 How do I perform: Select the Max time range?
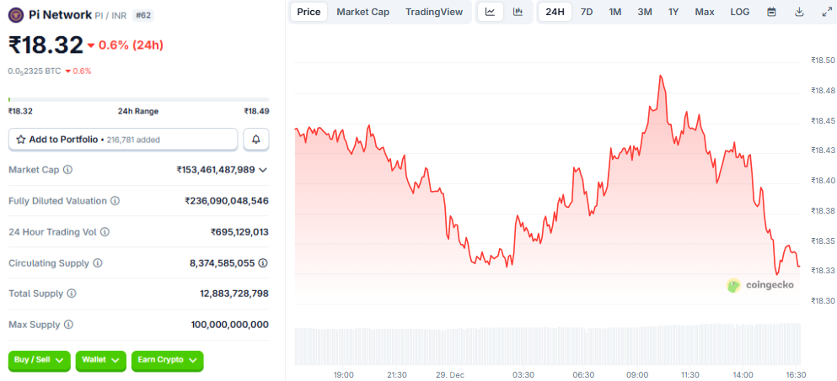tap(705, 12)
